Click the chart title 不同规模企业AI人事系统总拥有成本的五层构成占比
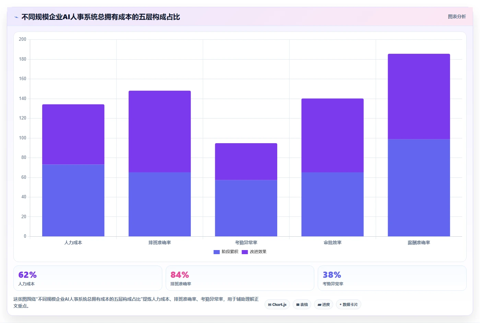 point(101,17)
